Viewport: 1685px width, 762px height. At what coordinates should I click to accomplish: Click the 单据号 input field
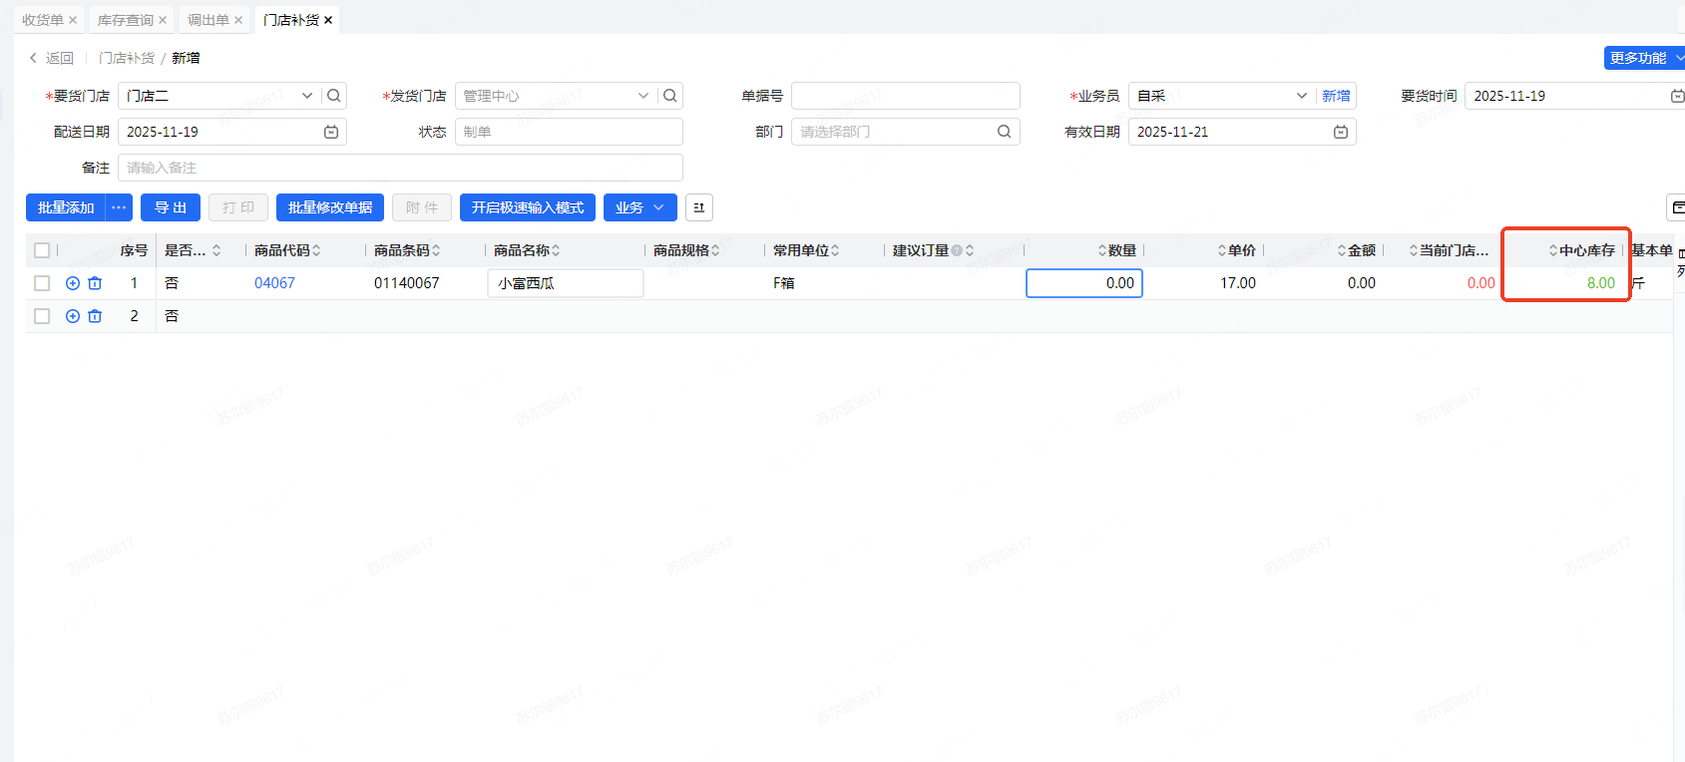pos(906,96)
